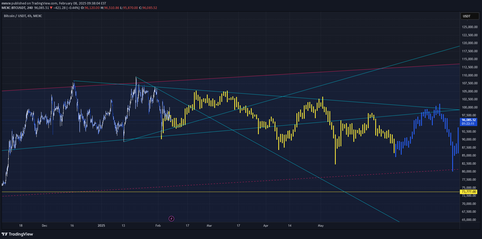This screenshot has width=482, height=239.
Task: Open the USDT currency selector
Action: click(470, 16)
